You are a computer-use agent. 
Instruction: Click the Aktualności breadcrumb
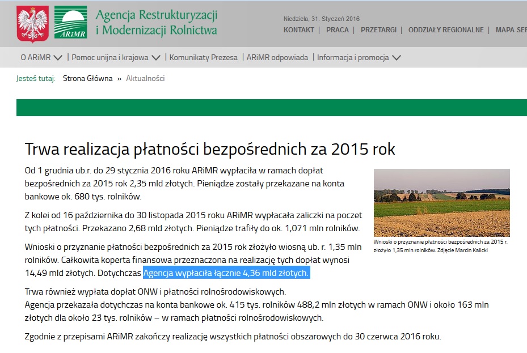pyautogui.click(x=145, y=79)
